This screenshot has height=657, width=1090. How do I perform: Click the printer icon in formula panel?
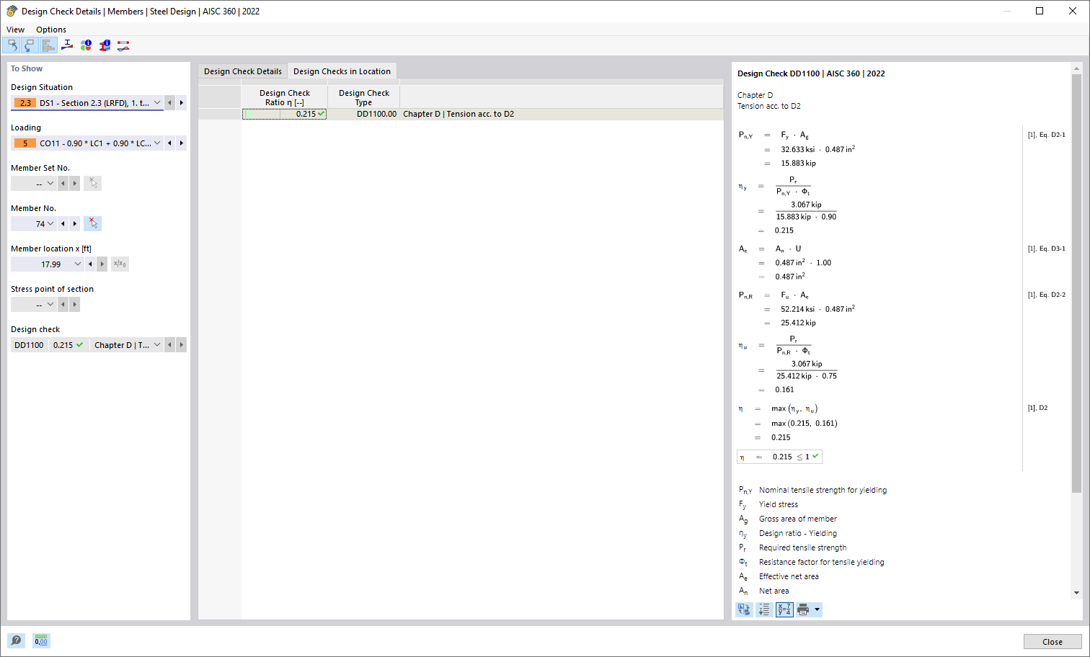[x=803, y=610]
